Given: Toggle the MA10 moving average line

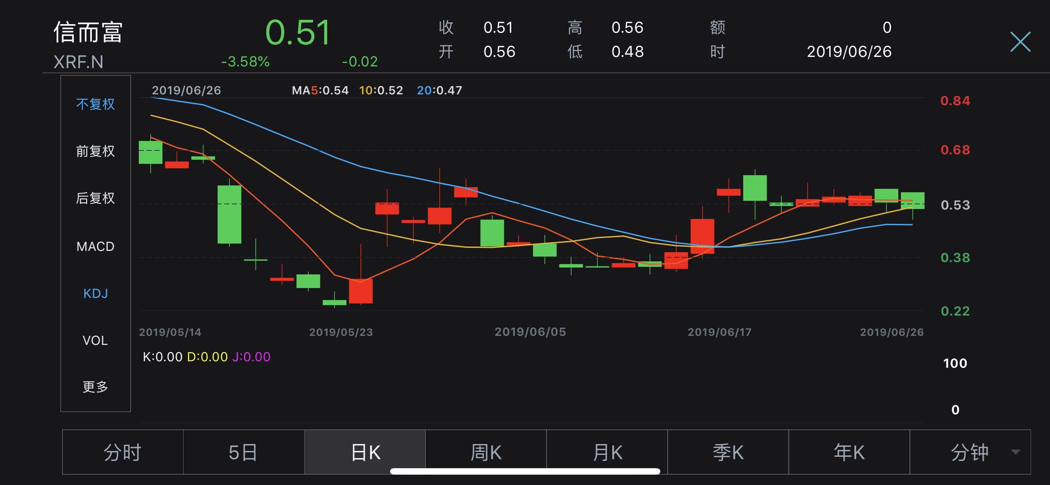Looking at the screenshot, I should point(381,90).
